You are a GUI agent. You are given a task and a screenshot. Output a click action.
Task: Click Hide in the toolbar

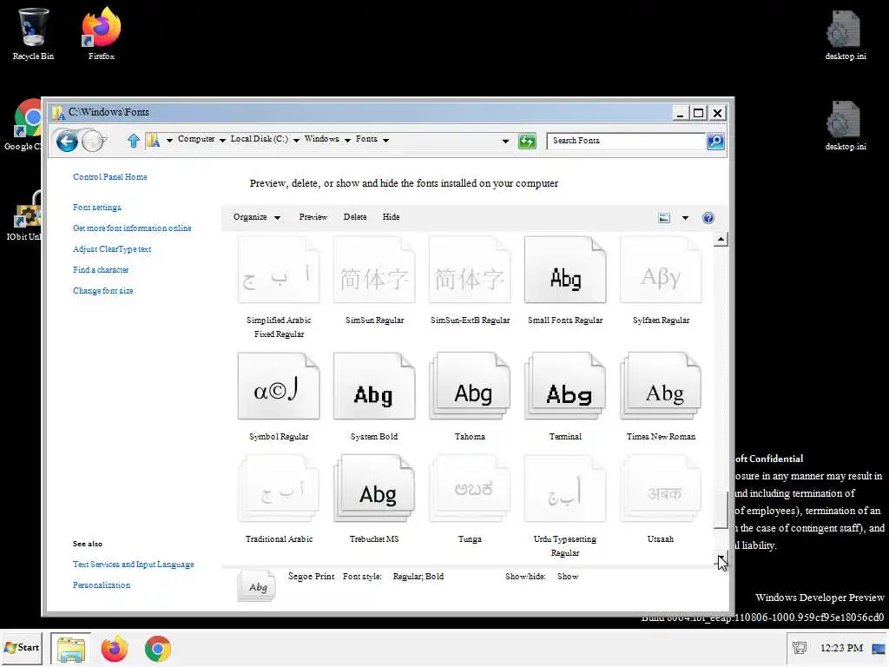391,217
